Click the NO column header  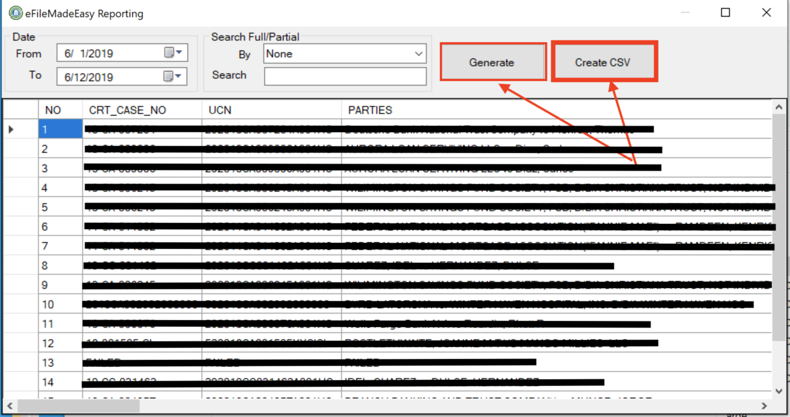pos(61,110)
